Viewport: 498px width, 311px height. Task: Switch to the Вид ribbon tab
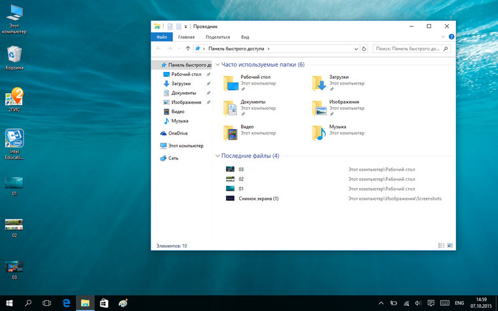click(x=245, y=37)
